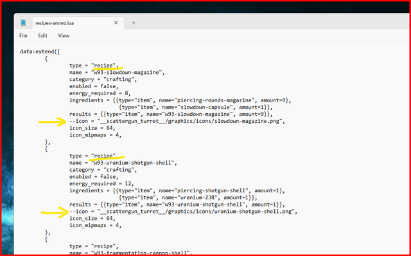This screenshot has height=256, width=411.
Task: Place cursor on uranium-shotgun-shell.png icon line
Action: [x=184, y=212]
